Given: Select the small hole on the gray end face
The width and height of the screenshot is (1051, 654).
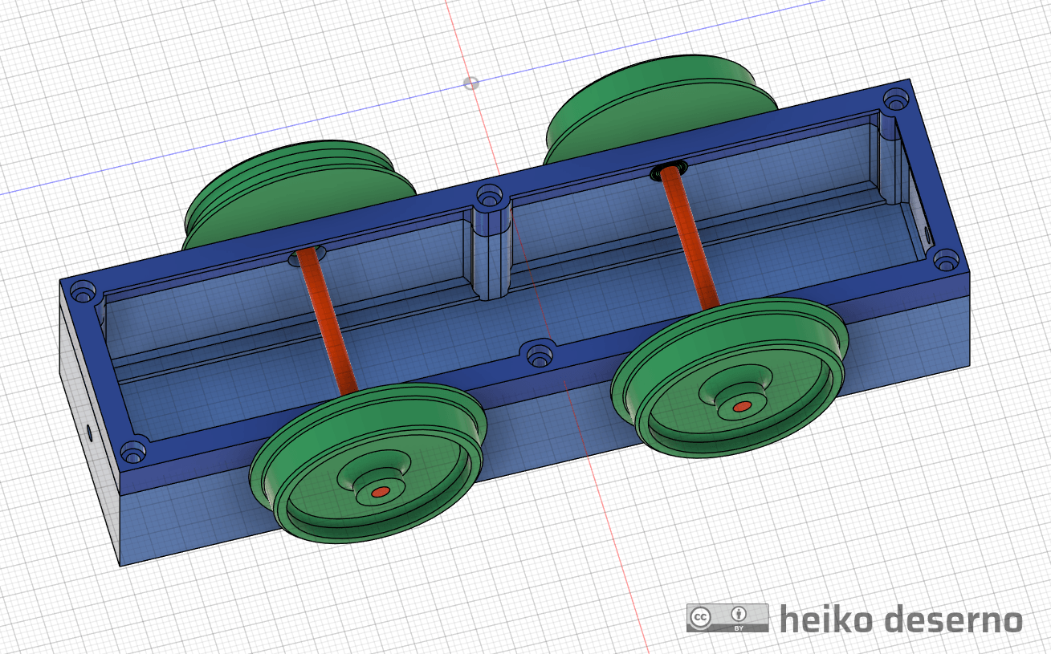Looking at the screenshot, I should tap(89, 434).
